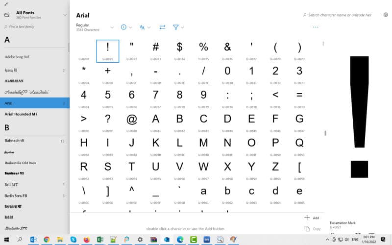
Task: Jump to letter A font group header
Action: coord(7,40)
